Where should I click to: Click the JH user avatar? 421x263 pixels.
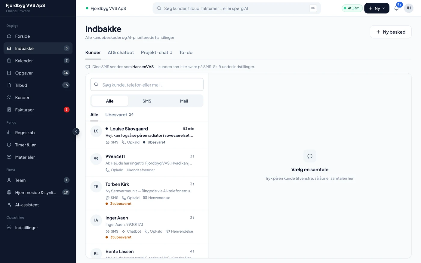pyautogui.click(x=409, y=8)
